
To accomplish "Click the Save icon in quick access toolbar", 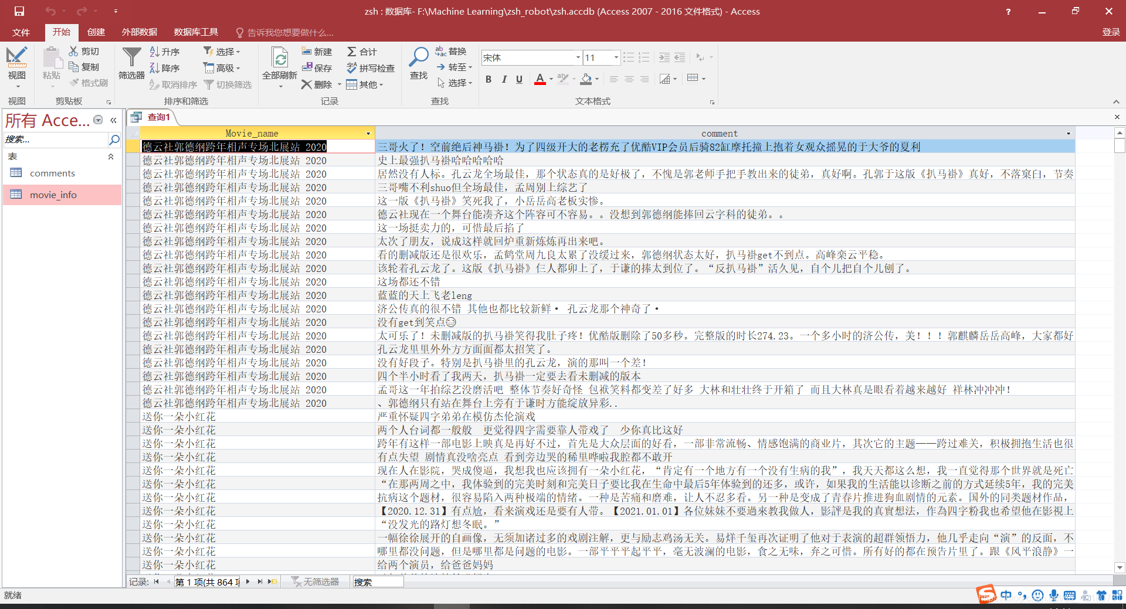I will point(19,11).
